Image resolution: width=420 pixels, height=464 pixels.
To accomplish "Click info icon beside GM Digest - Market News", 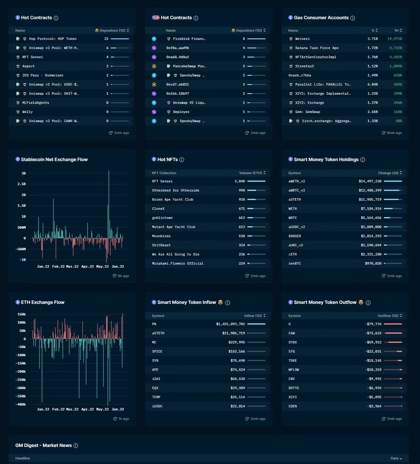I will 76,445.
